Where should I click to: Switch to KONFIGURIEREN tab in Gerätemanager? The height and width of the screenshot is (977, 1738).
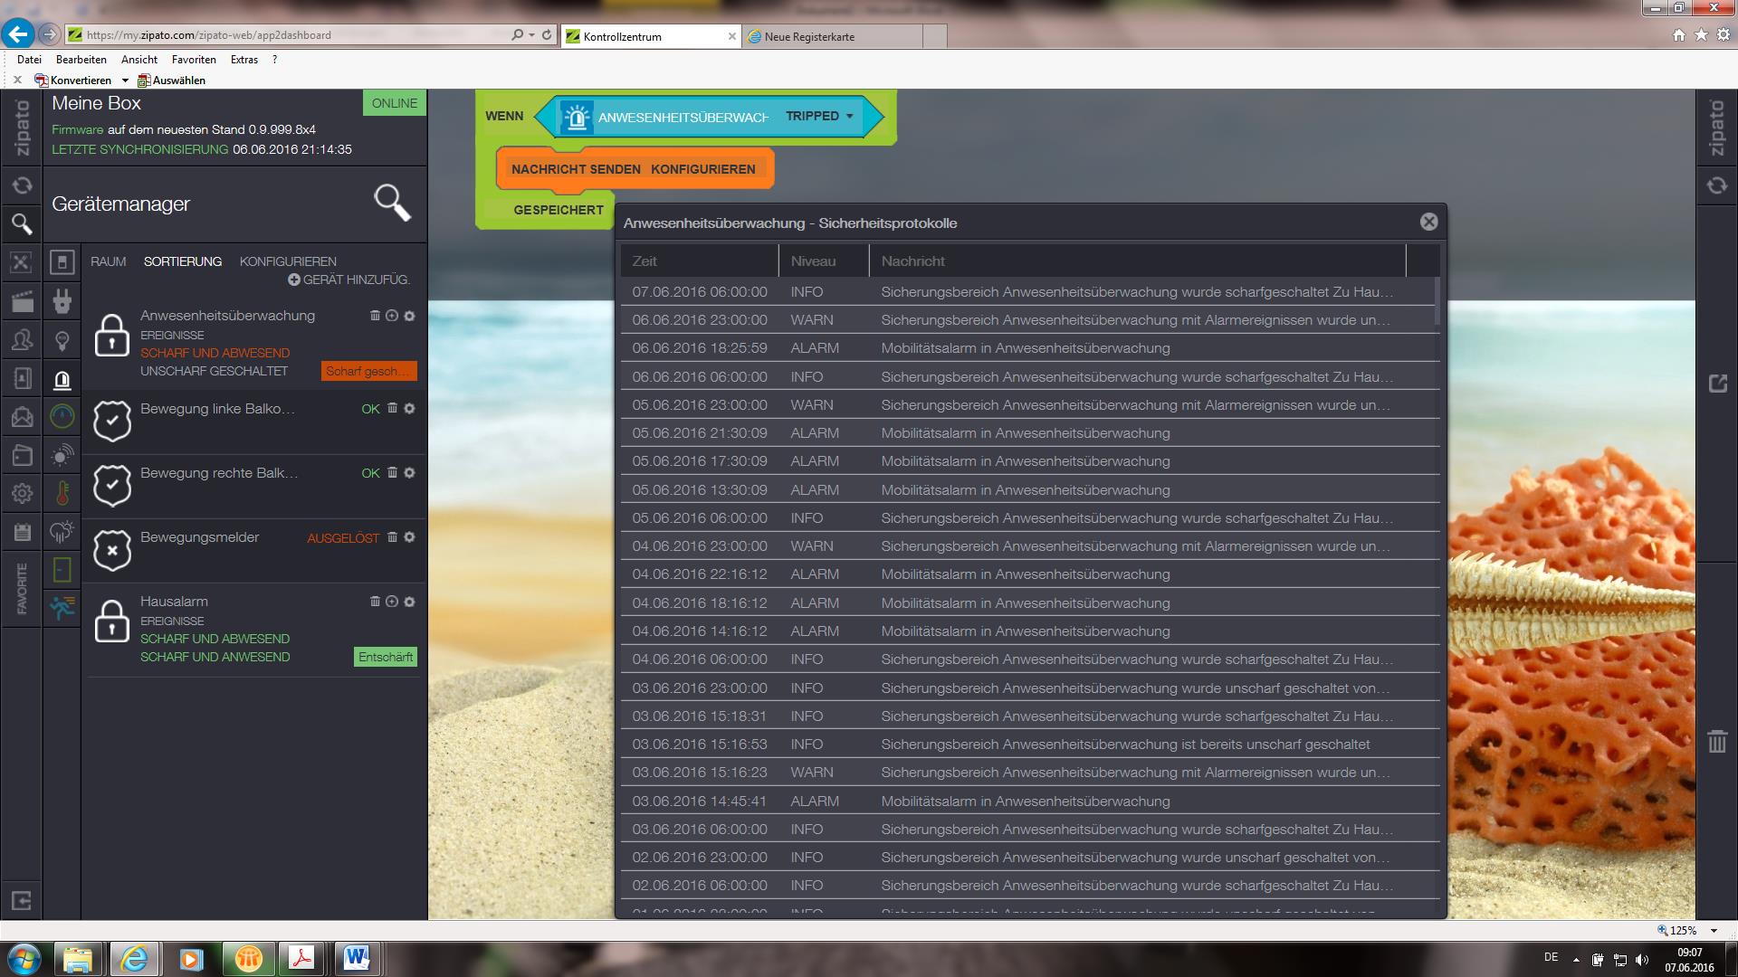click(x=288, y=261)
